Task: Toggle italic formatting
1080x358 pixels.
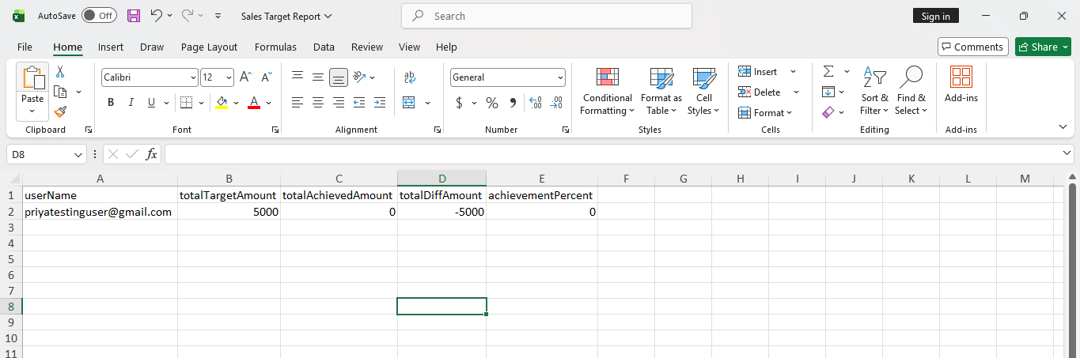Action: pyautogui.click(x=131, y=103)
